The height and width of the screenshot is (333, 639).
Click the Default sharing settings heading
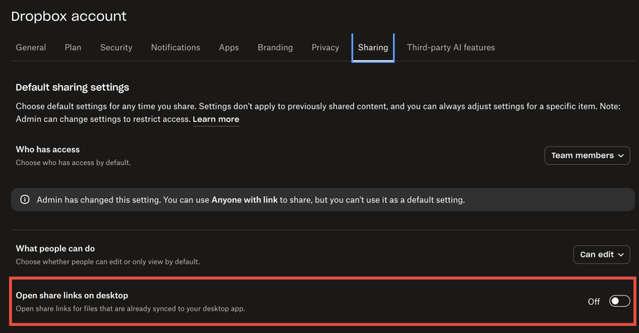[x=73, y=87]
